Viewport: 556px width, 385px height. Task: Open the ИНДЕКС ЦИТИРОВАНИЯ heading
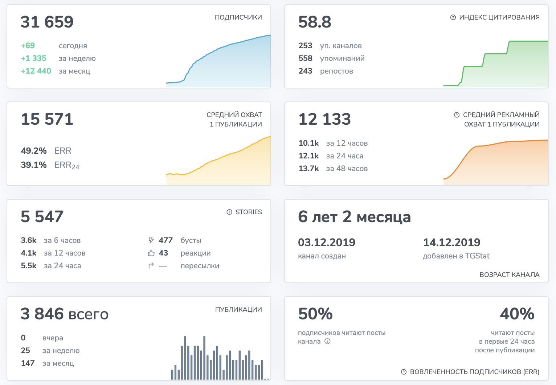(x=499, y=17)
